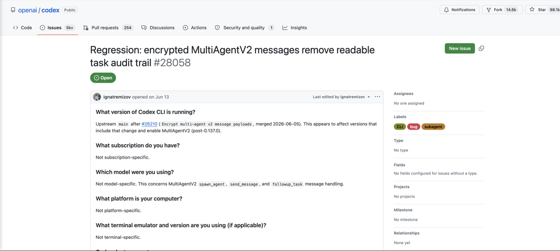The height and width of the screenshot is (251, 560).
Task: Click the fork count 14.6k
Action: coord(511,9)
